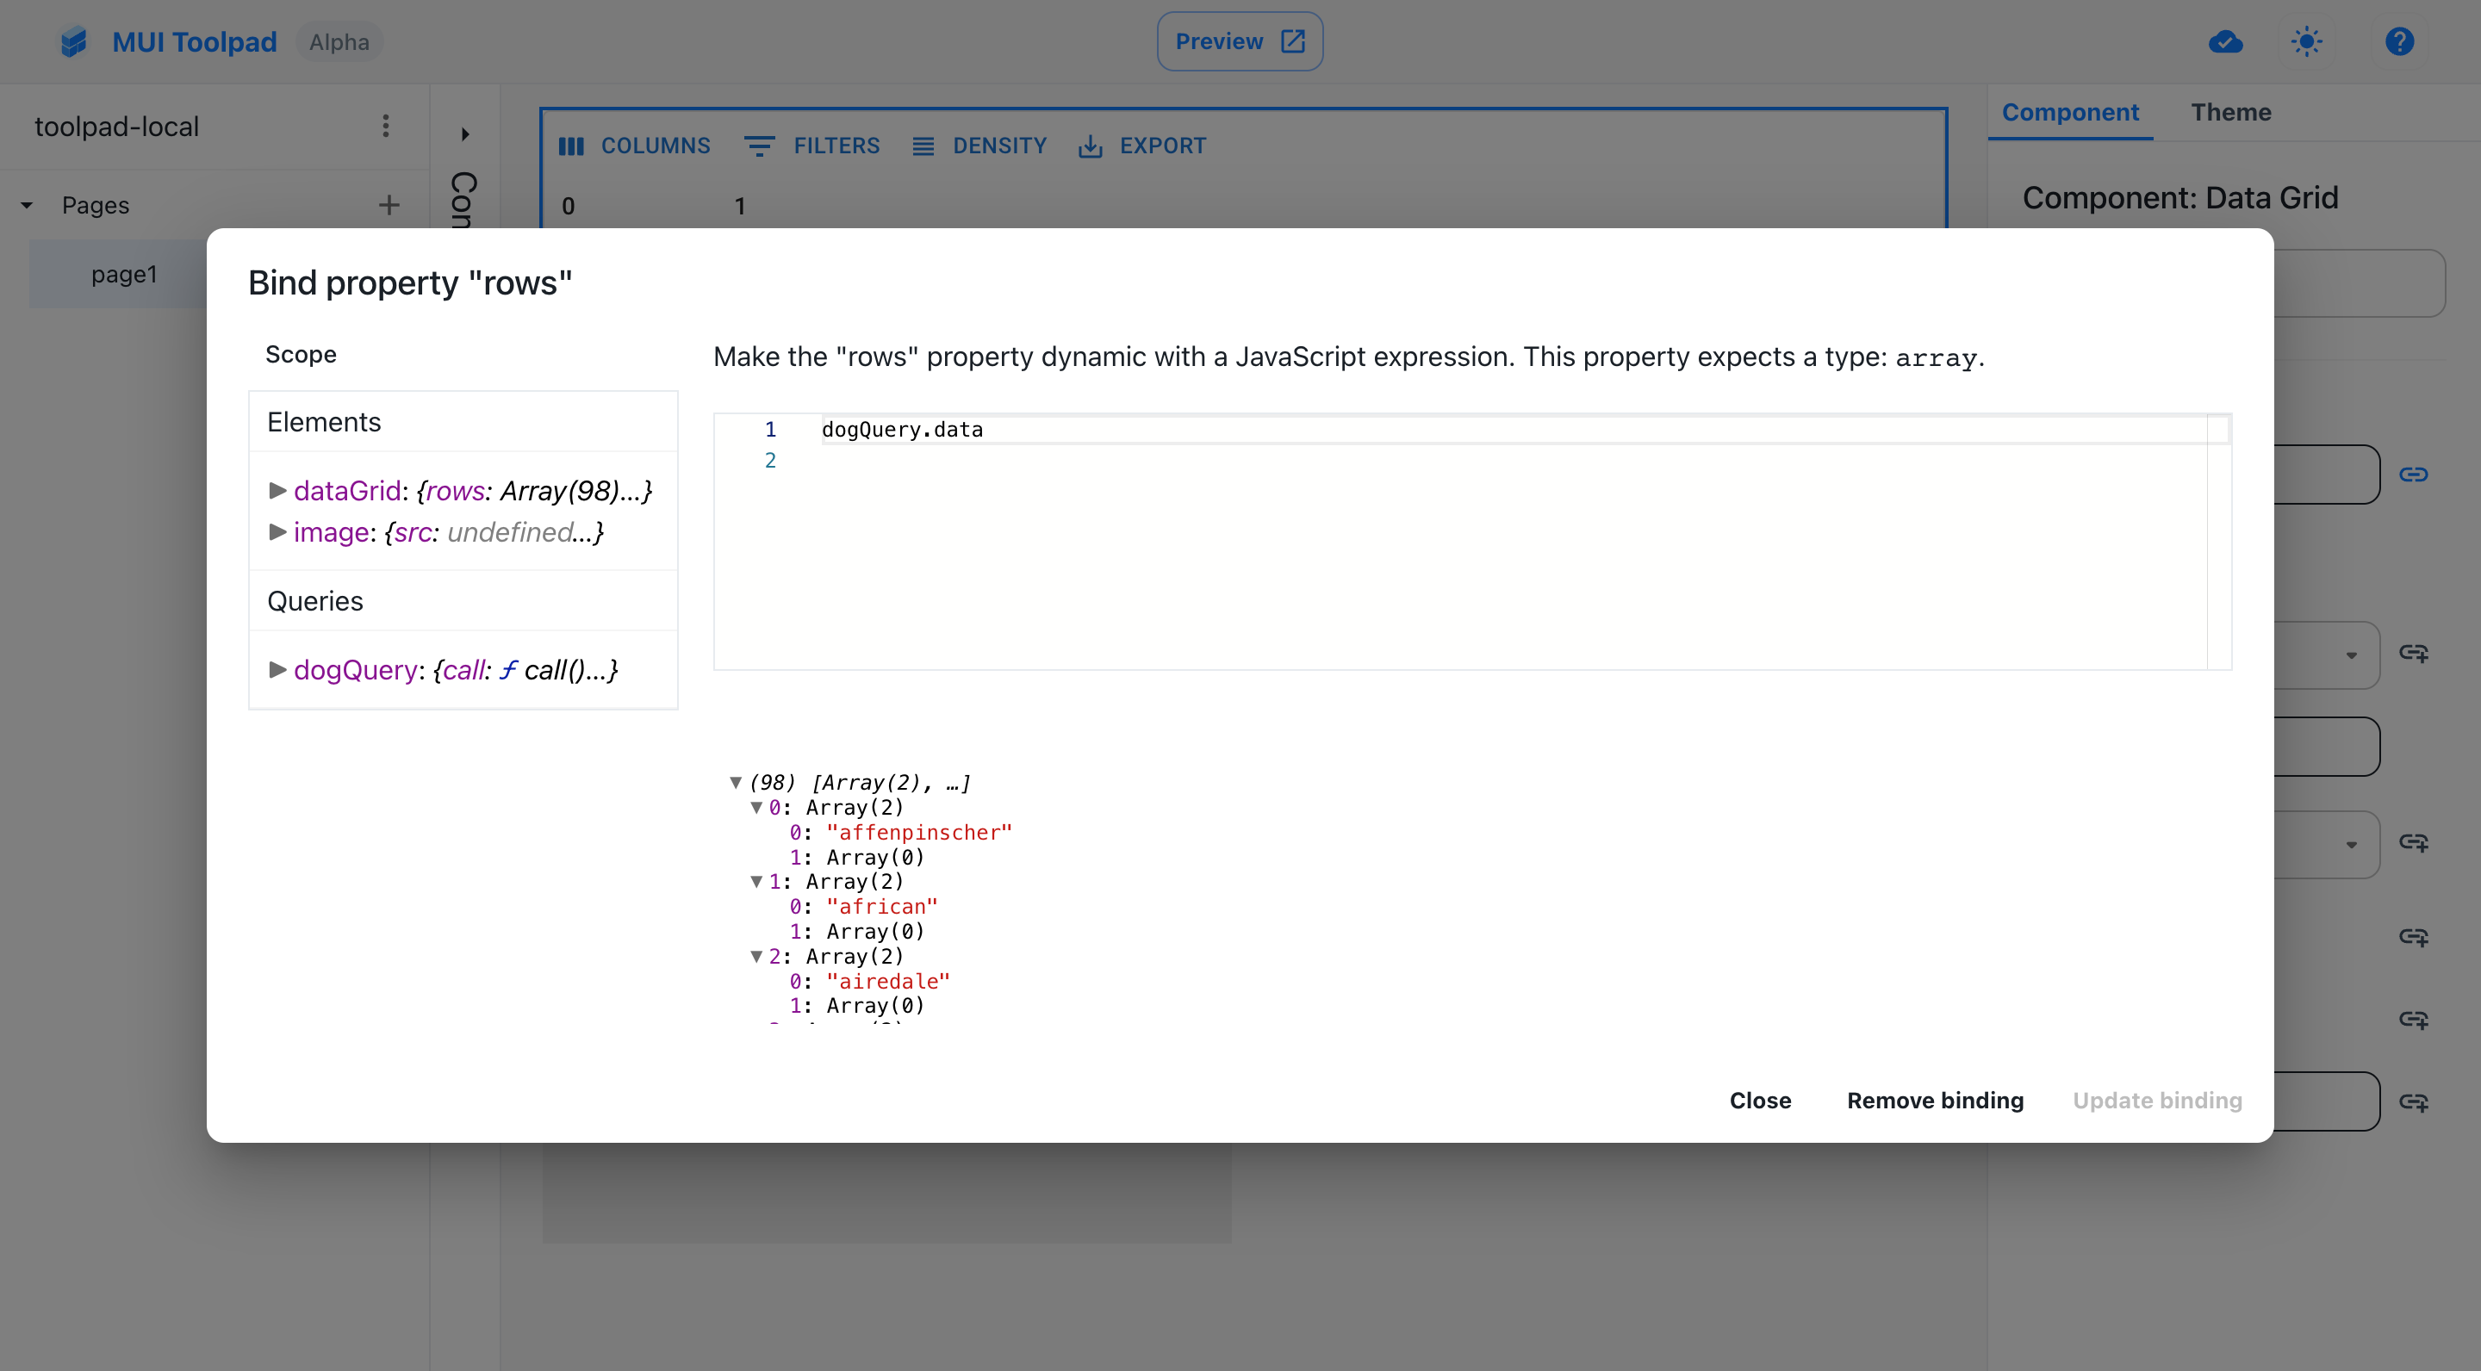Click in code editor line 1 dogQuery.data

coord(903,430)
